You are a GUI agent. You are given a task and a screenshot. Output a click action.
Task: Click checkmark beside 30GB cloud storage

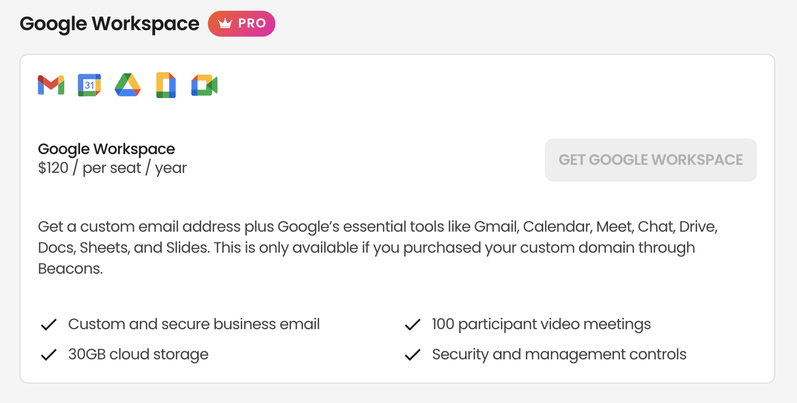(49, 355)
